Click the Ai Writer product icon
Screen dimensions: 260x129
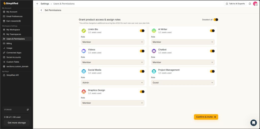coord(154,31)
